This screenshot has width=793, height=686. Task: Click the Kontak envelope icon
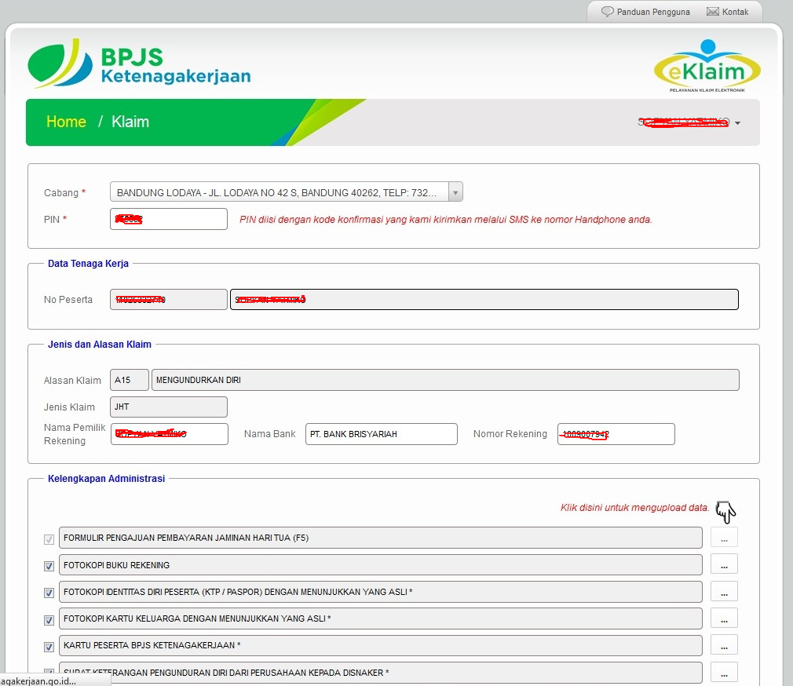coord(713,12)
